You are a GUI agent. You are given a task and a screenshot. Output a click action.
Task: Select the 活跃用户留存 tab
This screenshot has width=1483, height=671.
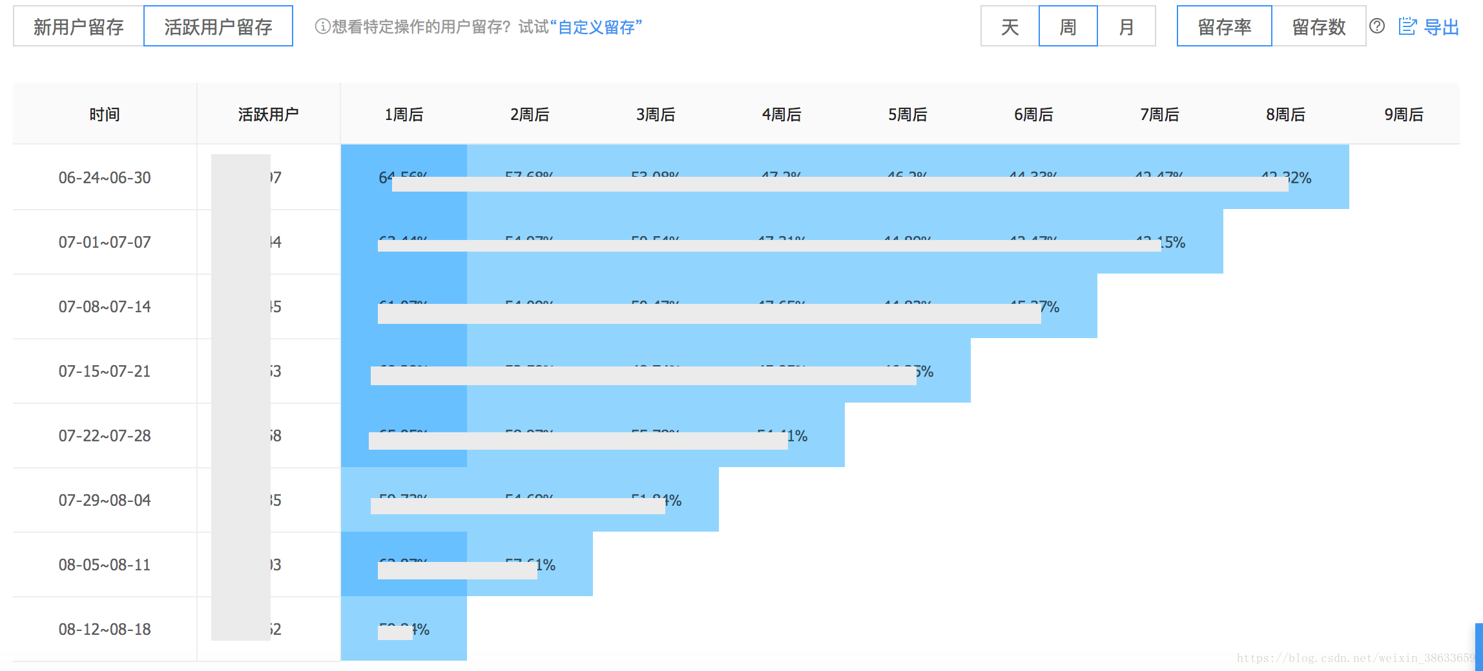coord(218,26)
